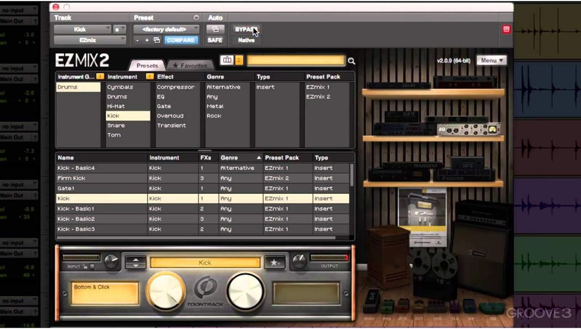Toggle the BYPASS button
Image resolution: width=581 pixels, height=329 pixels.
(245, 30)
